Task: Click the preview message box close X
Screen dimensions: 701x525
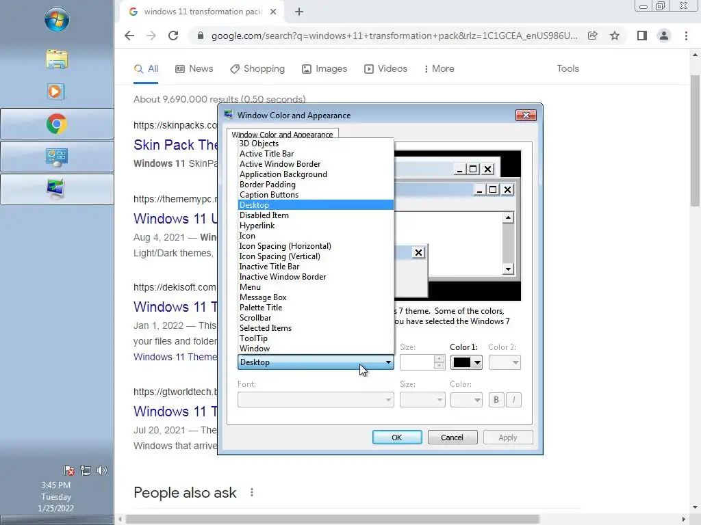Action: 418,253
